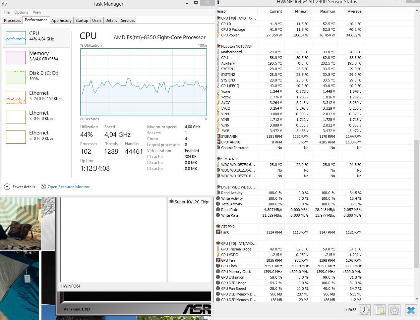Click the GPU VDDC voltage bolt icon
The height and width of the screenshot is (320, 420).
click(218, 255)
